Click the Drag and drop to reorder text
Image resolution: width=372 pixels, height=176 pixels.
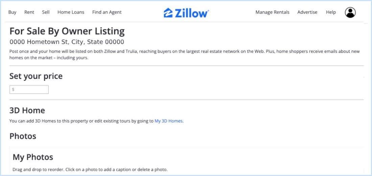pyautogui.click(x=90, y=169)
